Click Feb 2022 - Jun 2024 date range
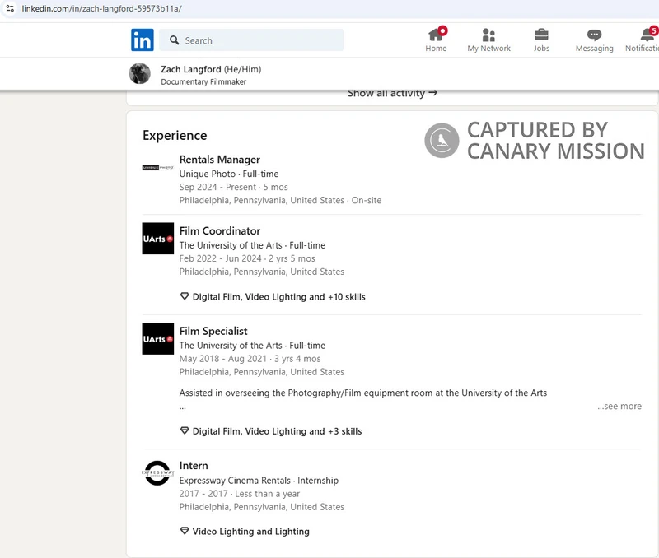This screenshot has height=558, width=659. click(220, 258)
